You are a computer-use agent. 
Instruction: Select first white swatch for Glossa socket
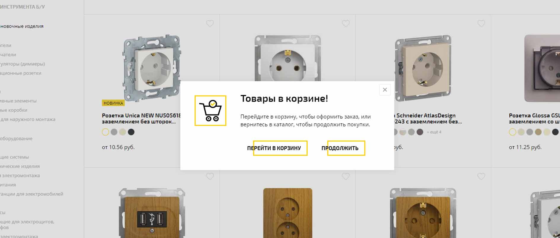coord(513,132)
